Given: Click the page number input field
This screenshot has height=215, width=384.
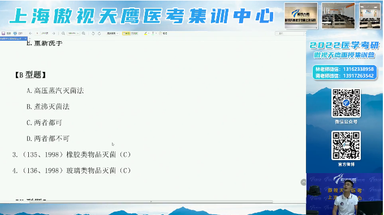Looking at the screenshot, I should [x=37, y=33].
